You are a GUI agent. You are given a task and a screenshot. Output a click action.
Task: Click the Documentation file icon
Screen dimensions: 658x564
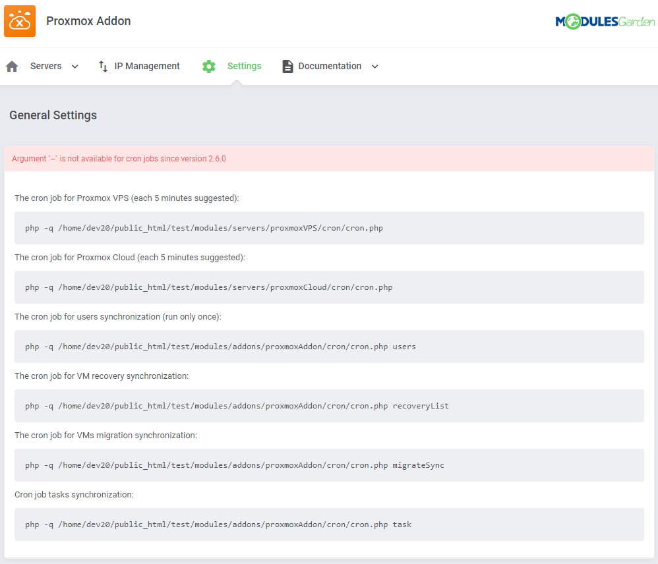[x=287, y=67]
